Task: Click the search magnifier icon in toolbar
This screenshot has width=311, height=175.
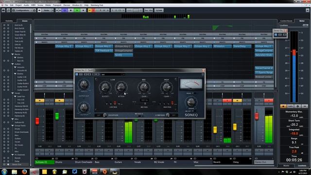Action: 8,10
